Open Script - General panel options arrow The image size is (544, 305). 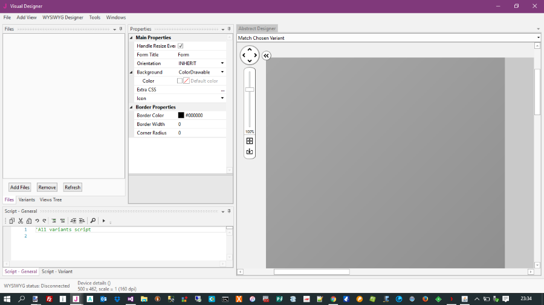click(222, 212)
